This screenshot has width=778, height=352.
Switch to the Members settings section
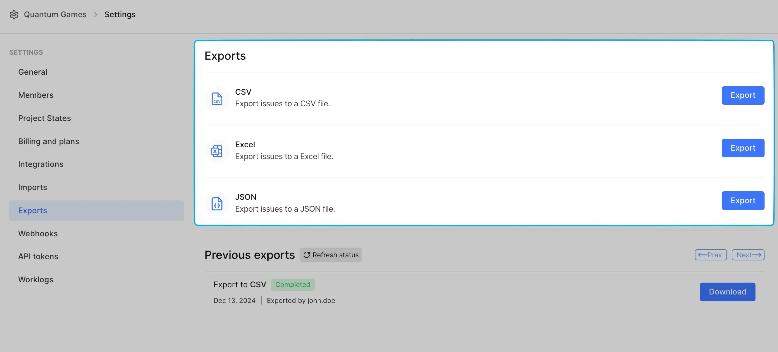point(36,95)
